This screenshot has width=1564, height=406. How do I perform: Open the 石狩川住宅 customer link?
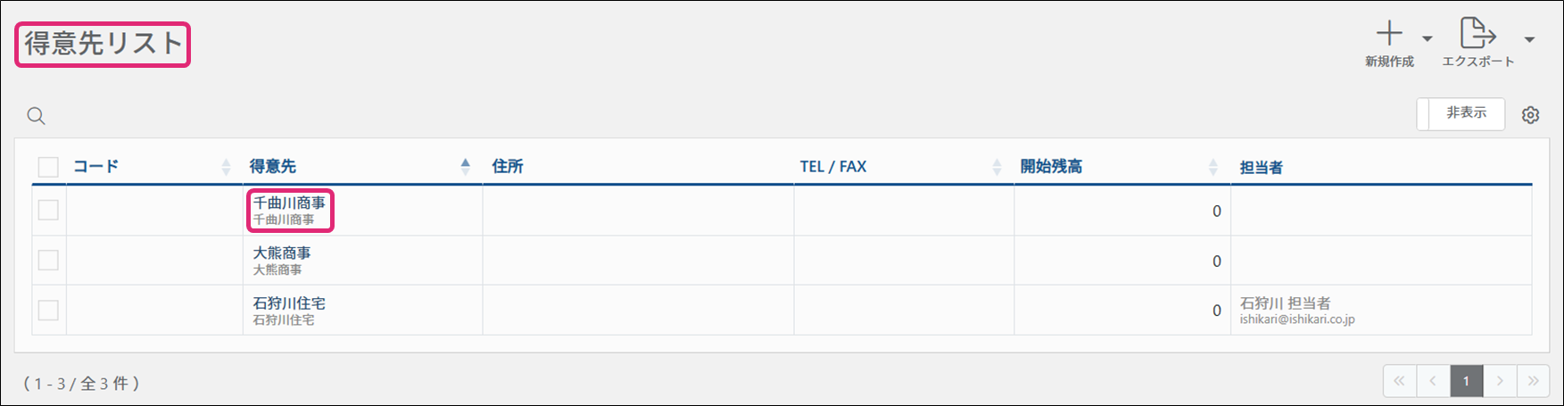click(289, 303)
